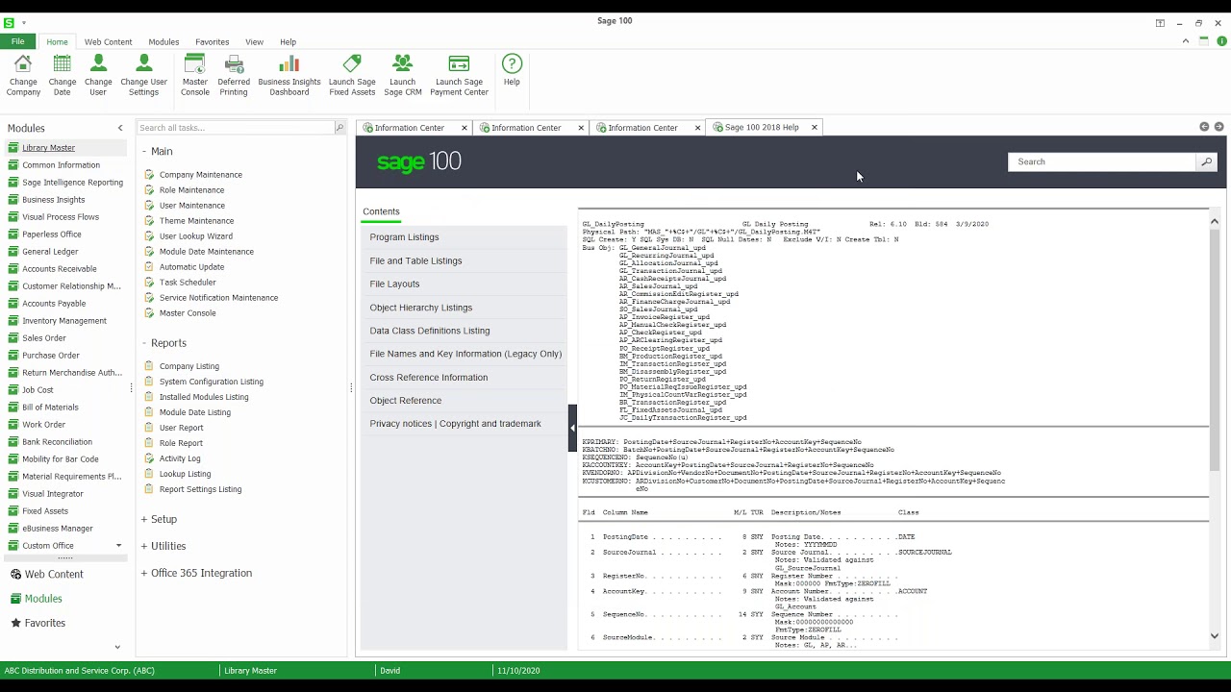Expand the Setup task group
Image resolution: width=1231 pixels, height=692 pixels.
pos(144,520)
